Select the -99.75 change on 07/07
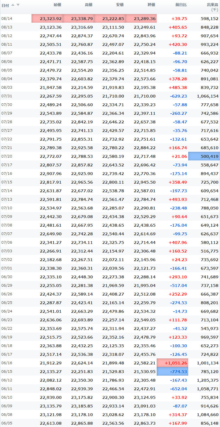Image resolution: width=220 pixels, height=427 pixels. click(180, 234)
